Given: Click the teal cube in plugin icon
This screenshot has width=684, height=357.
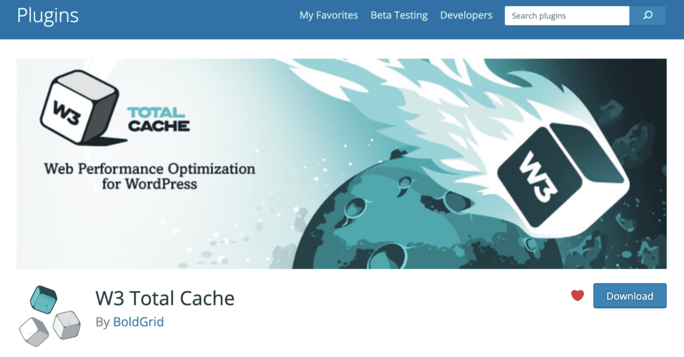Looking at the screenshot, I should 45,300.
